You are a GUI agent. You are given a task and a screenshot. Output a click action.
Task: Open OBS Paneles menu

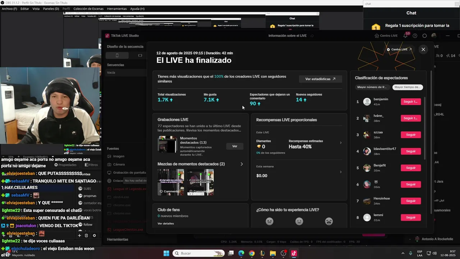(x=51, y=9)
